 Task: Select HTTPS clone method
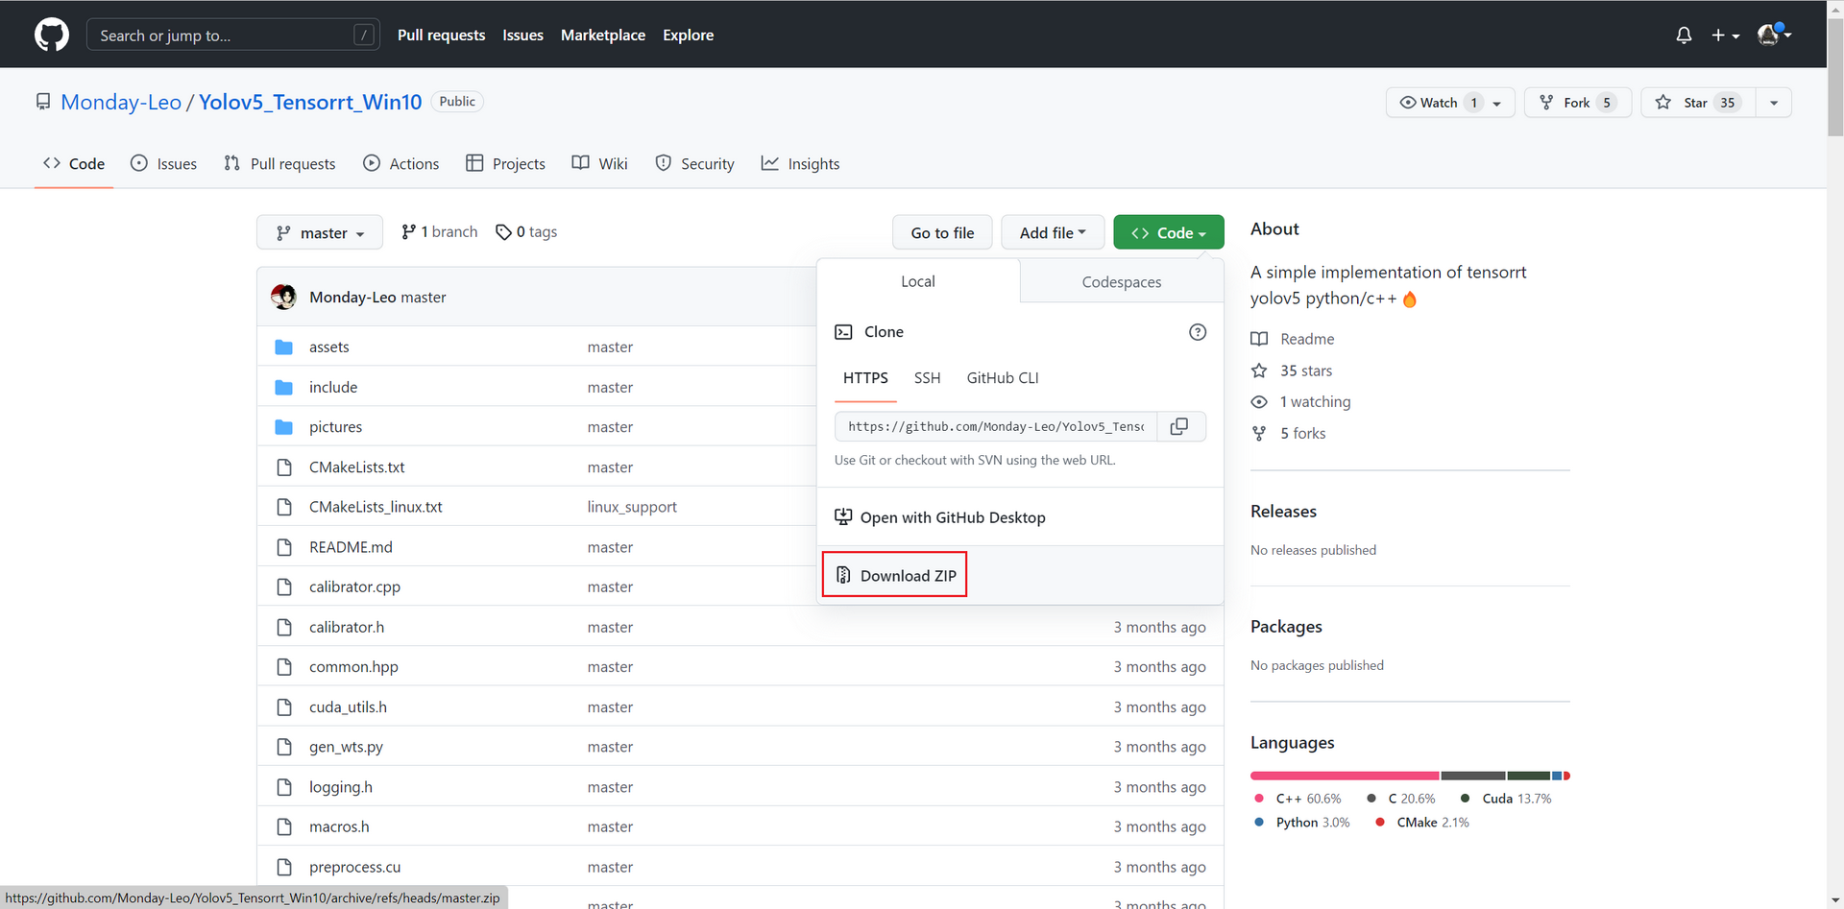click(x=865, y=378)
